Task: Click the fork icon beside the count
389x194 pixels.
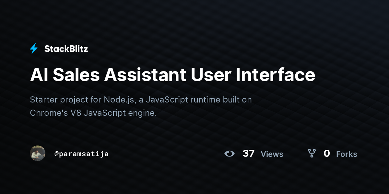Action: point(312,153)
